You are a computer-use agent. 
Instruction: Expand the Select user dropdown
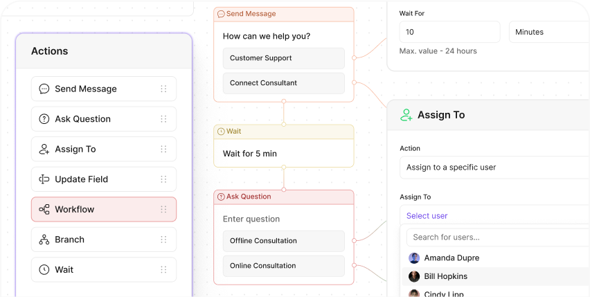pos(495,215)
